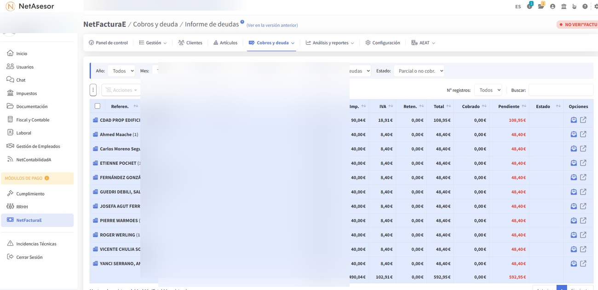Open the Año filter dropdown

[122, 71]
